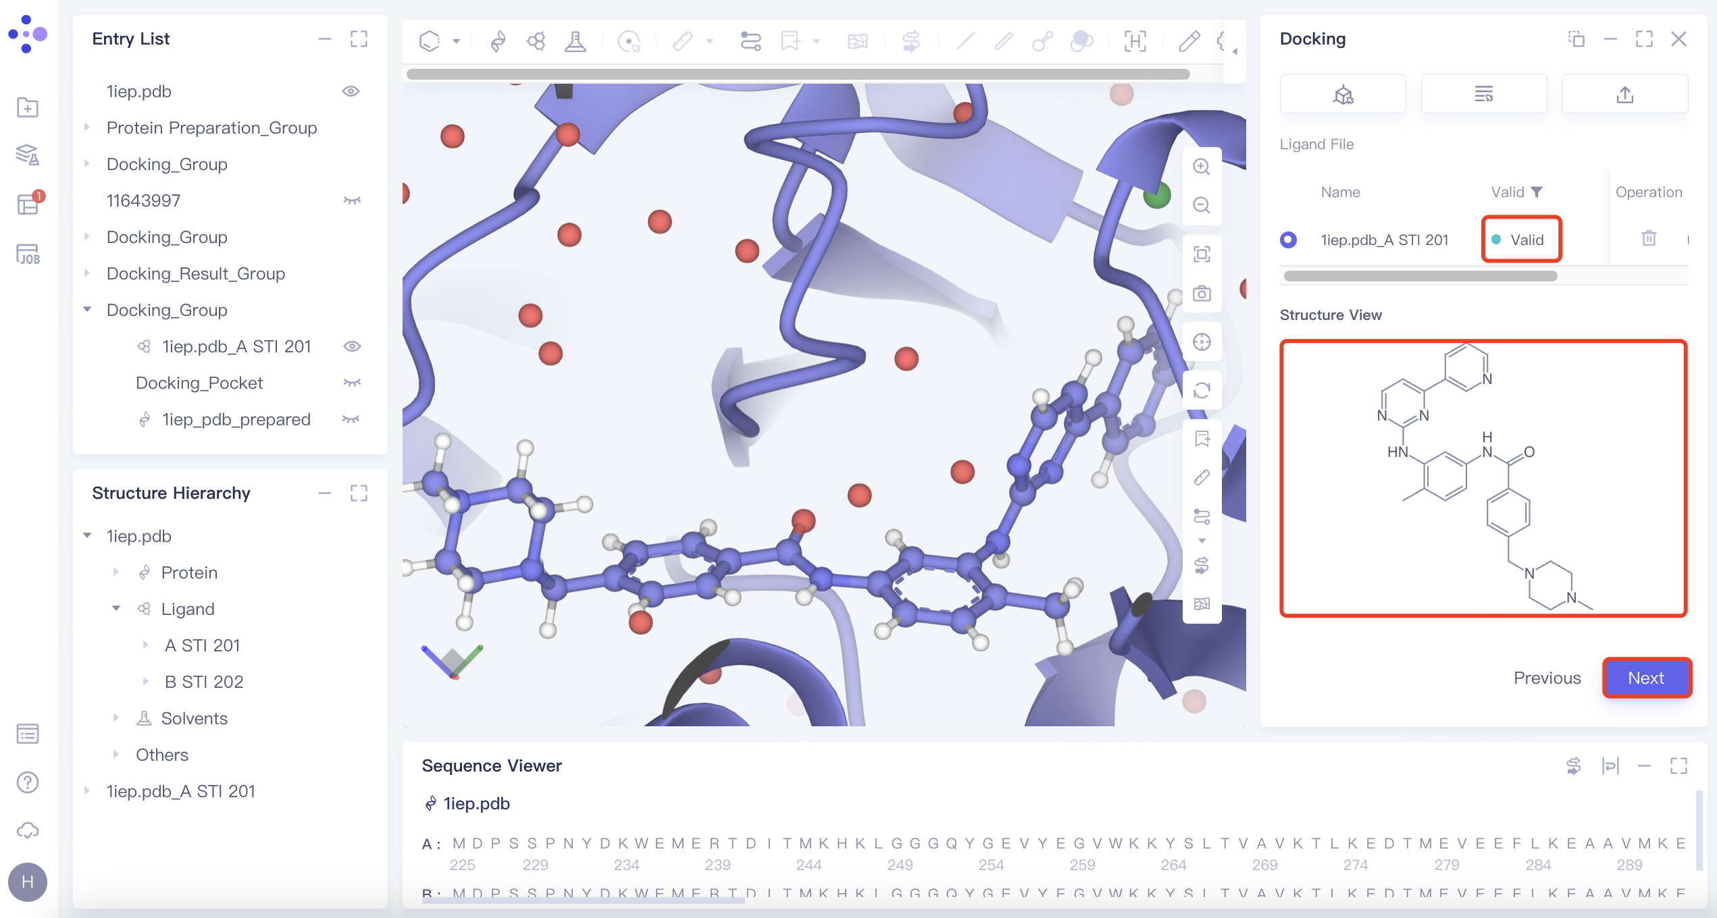Reset viewport orientation with the refresh icon
The image size is (1717, 918).
click(1202, 390)
